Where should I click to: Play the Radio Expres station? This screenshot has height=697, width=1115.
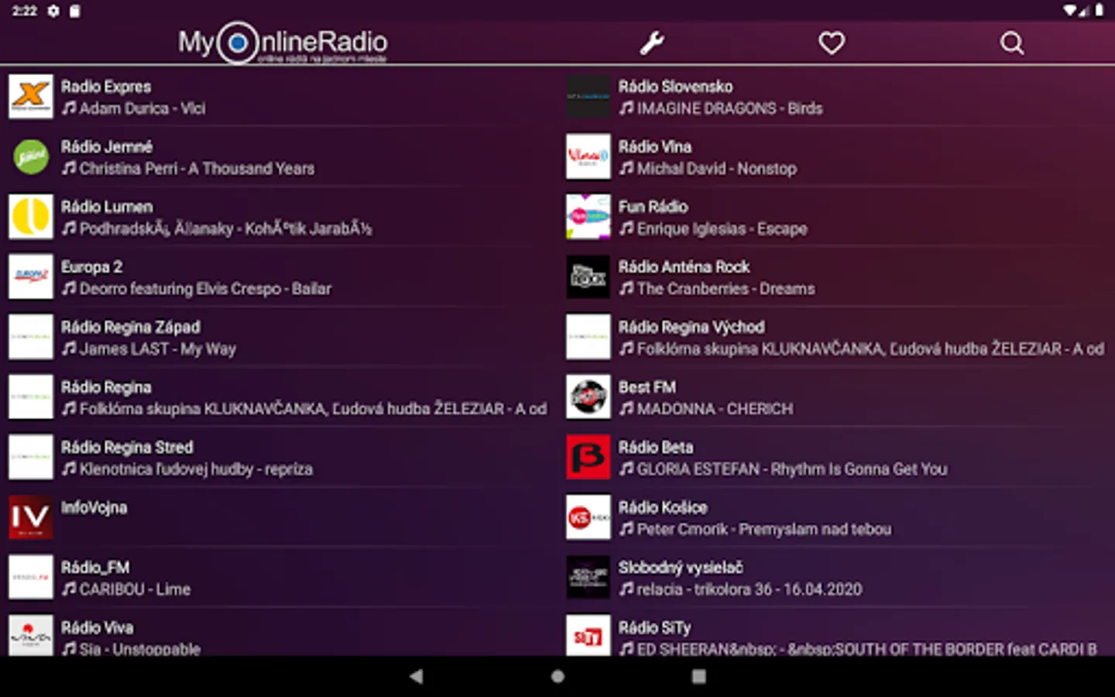pyautogui.click(x=279, y=97)
